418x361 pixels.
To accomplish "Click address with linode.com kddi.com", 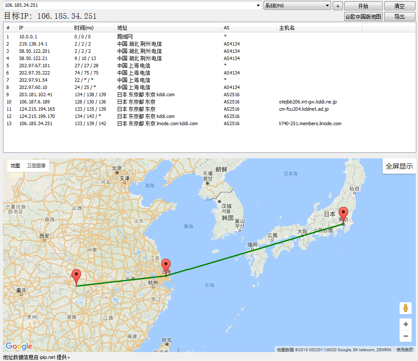I will point(157,123).
